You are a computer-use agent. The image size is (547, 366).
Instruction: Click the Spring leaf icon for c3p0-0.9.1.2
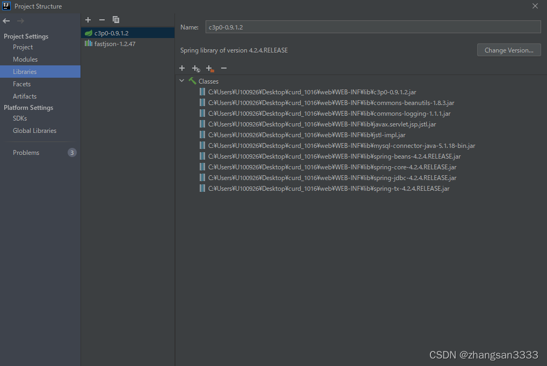point(89,33)
